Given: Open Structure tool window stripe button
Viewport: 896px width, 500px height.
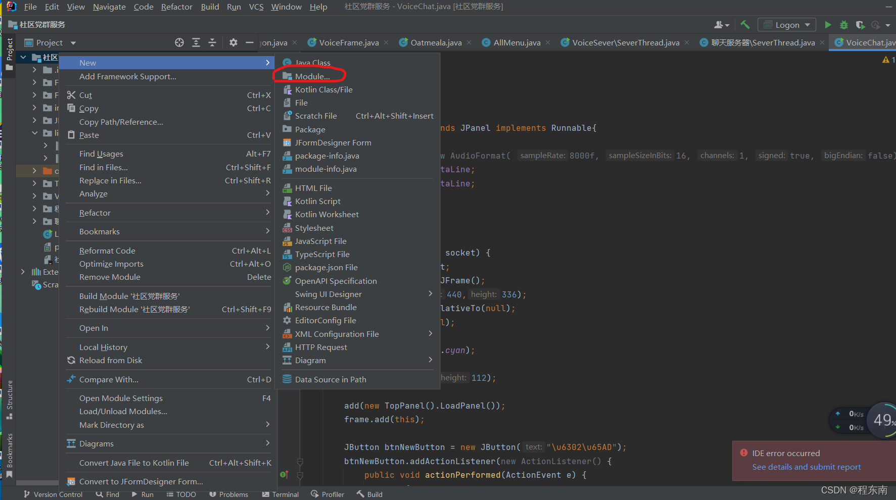Looking at the screenshot, I should [x=9, y=399].
